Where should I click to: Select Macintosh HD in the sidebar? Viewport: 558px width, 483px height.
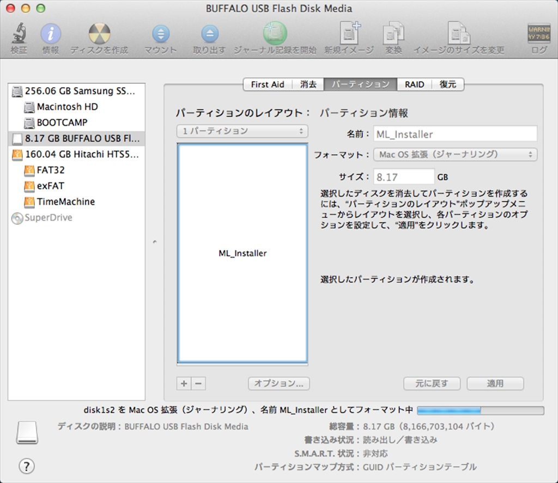pyautogui.click(x=67, y=107)
